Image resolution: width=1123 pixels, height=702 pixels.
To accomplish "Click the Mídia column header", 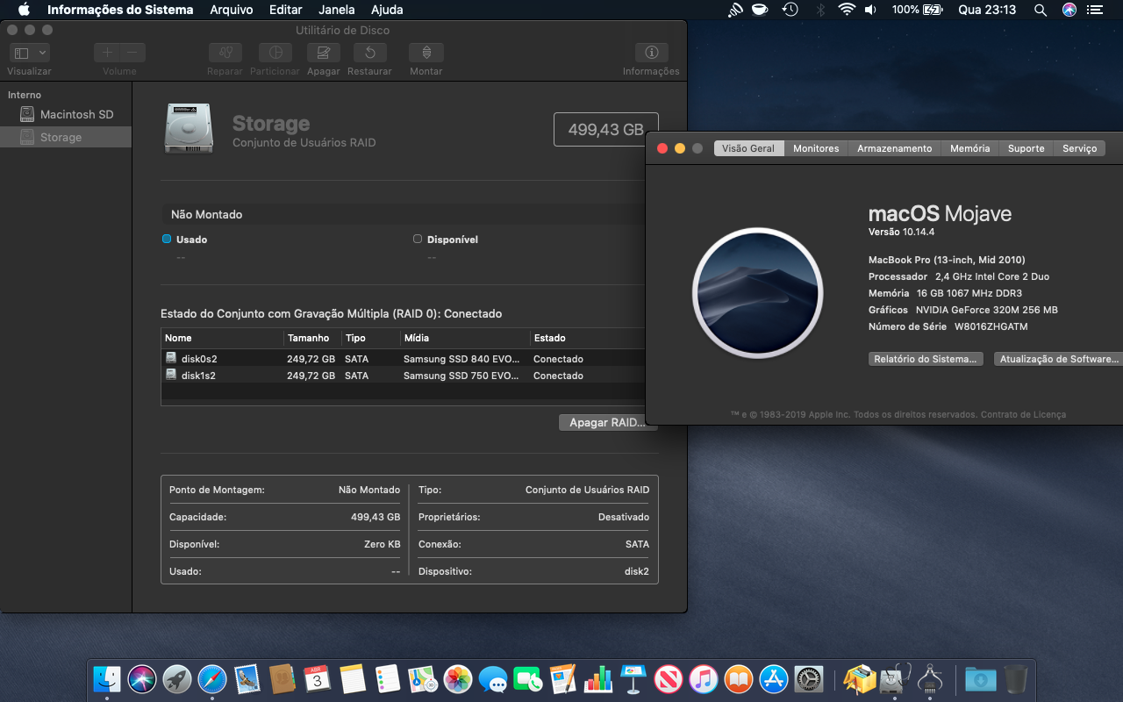I will click(x=464, y=338).
